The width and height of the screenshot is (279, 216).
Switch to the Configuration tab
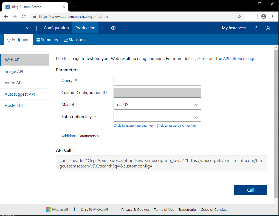56,28
